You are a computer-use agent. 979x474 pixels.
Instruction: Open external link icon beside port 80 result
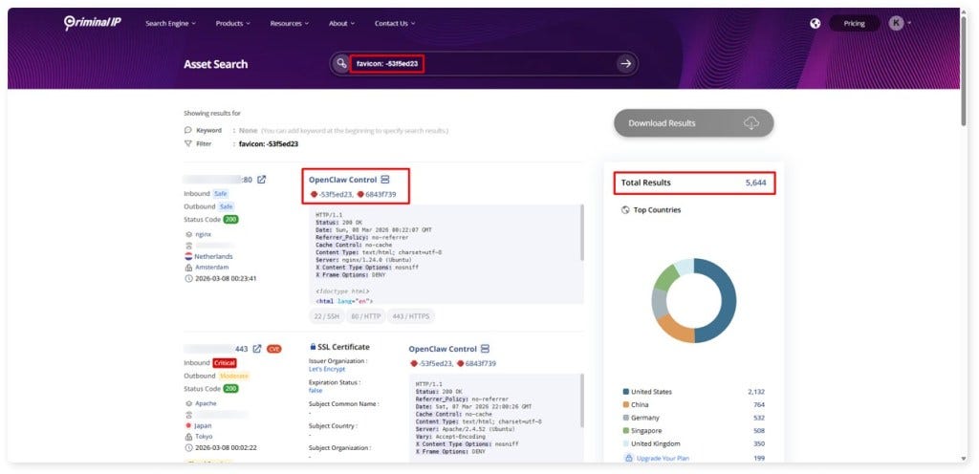click(262, 180)
